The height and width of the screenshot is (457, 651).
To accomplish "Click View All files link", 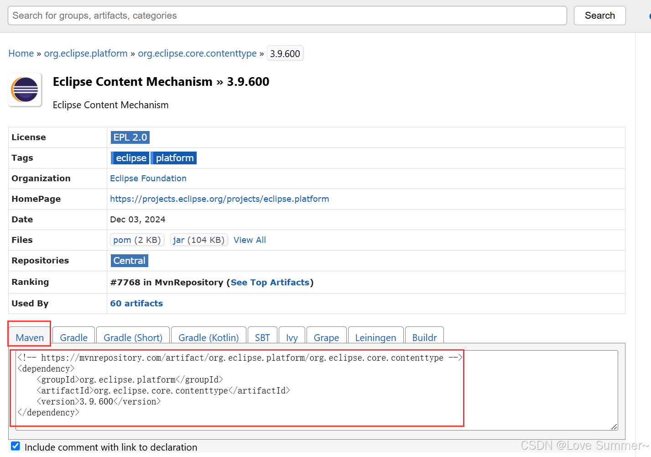I will [x=250, y=240].
